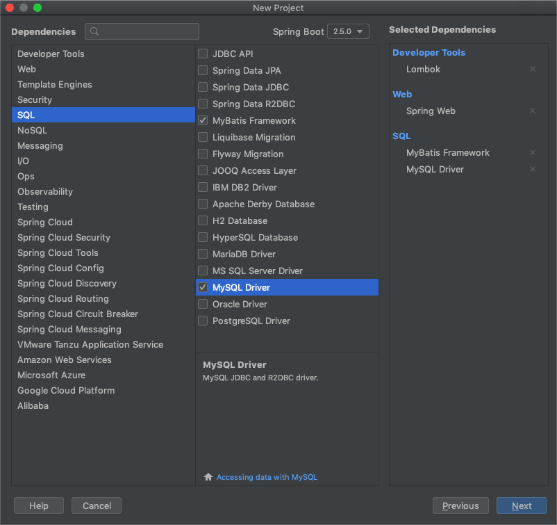Open the Accessing data with MySQL link
This screenshot has width=557, height=525.
coord(267,477)
